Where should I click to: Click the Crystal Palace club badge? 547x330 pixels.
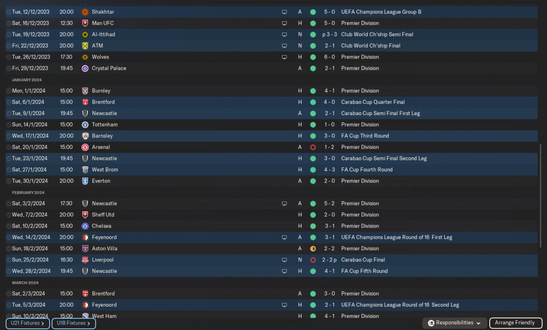pos(85,68)
